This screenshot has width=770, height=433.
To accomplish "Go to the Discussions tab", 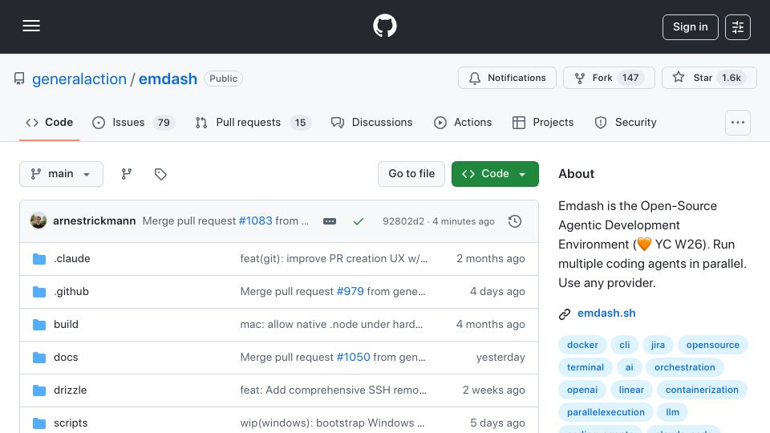I will coord(371,122).
